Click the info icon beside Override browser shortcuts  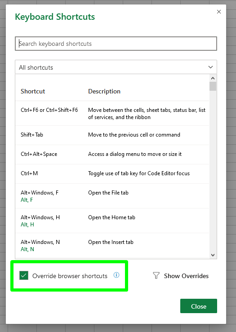116,275
